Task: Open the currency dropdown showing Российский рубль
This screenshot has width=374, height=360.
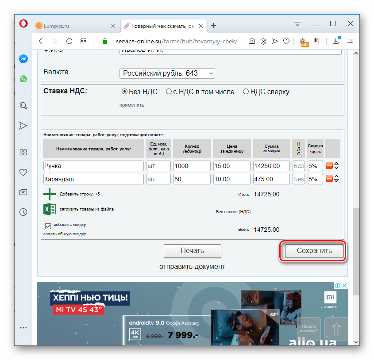Action: (x=167, y=73)
